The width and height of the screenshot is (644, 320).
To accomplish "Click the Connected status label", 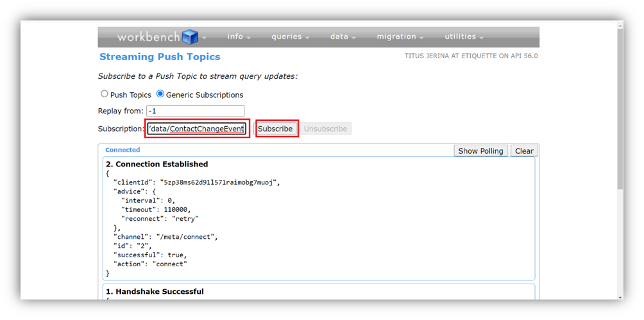I will click(123, 150).
